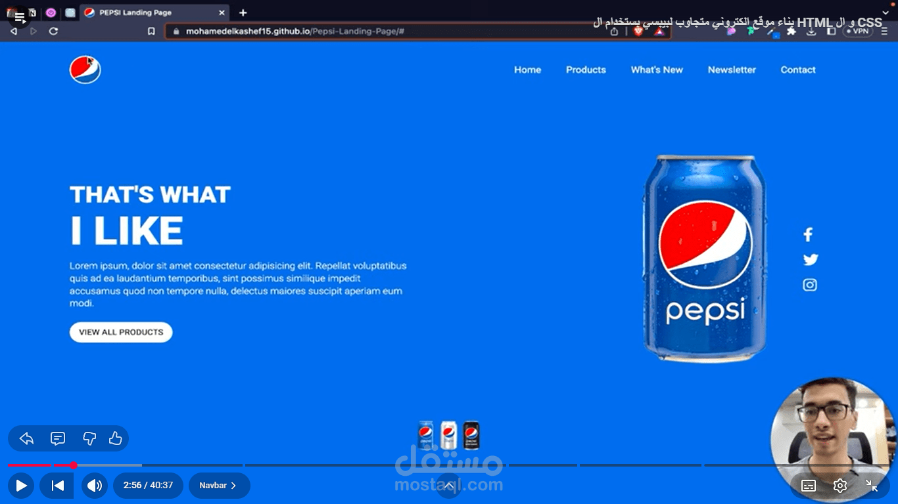Click the share arrow icon
The height and width of the screenshot is (504, 898).
click(26, 438)
